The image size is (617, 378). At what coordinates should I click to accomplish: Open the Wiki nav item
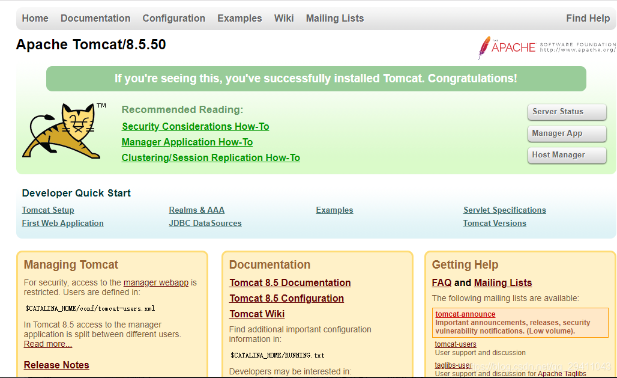(x=284, y=18)
